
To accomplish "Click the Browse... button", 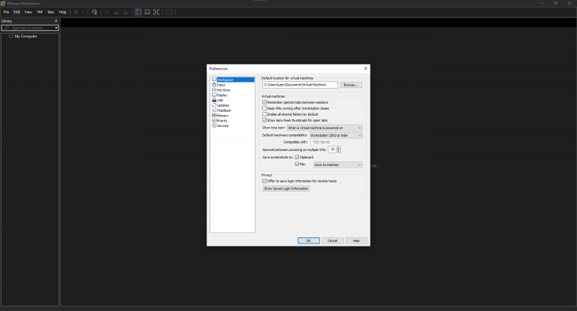I will [x=351, y=85].
